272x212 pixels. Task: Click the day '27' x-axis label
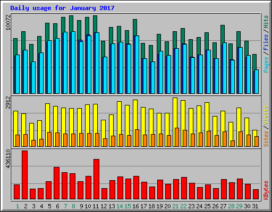(x=223, y=206)
